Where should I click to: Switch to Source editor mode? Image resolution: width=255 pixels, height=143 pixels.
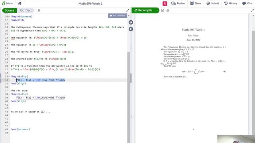coord(10,10)
